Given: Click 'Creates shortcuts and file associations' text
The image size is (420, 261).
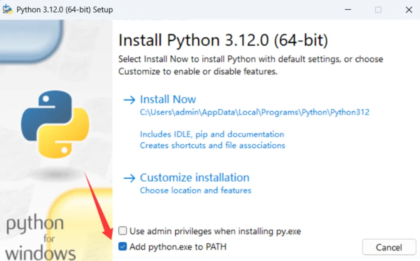Looking at the screenshot, I should (x=212, y=145).
